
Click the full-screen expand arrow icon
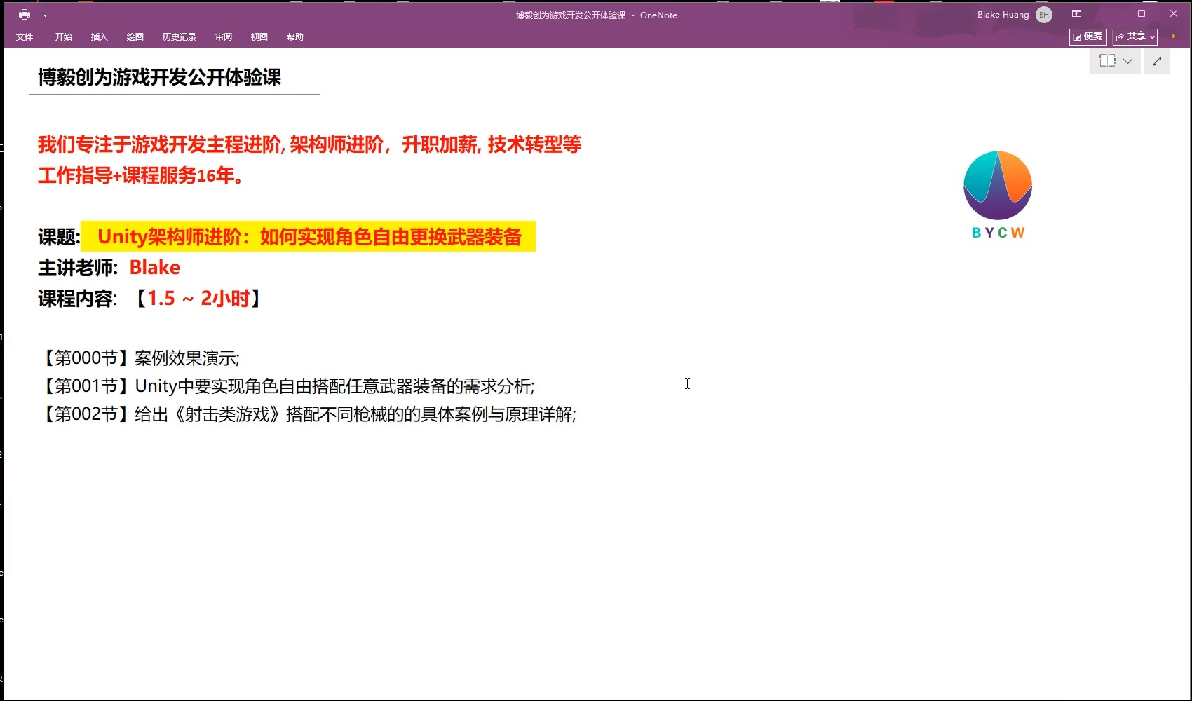[1157, 61]
